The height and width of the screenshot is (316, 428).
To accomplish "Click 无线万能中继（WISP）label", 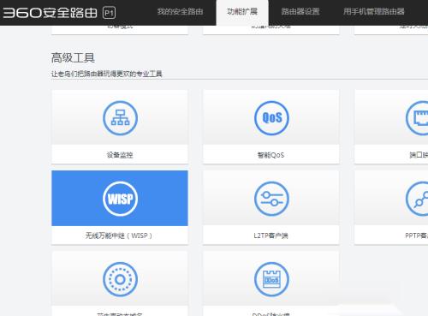I will [119, 236].
